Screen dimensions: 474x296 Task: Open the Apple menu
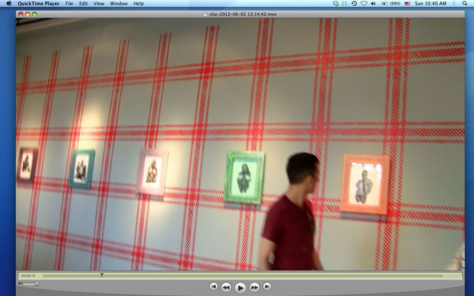click(x=8, y=4)
